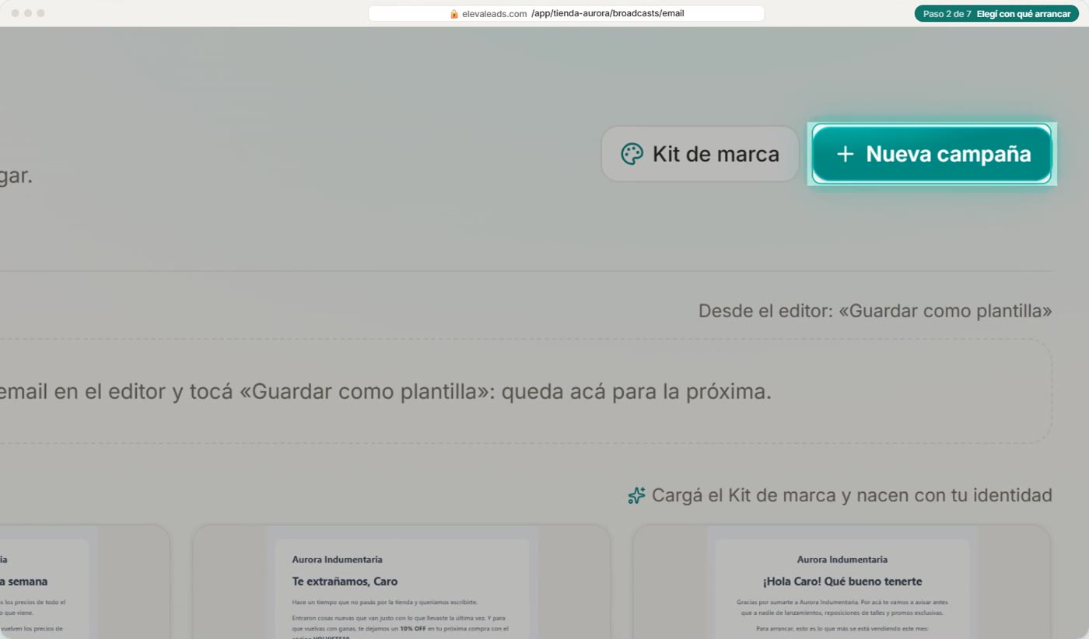Click the plus icon in Nueva campaña
The height and width of the screenshot is (639, 1089).
[845, 154]
